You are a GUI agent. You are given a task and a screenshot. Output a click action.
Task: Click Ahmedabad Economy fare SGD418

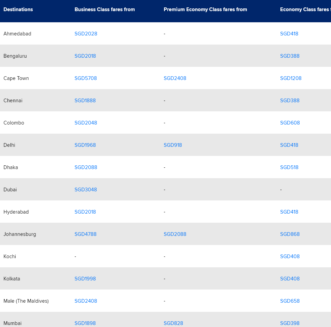point(289,34)
